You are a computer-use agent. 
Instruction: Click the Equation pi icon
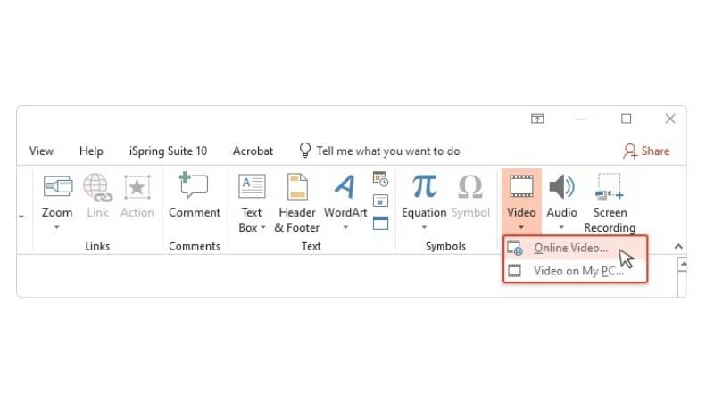424,186
